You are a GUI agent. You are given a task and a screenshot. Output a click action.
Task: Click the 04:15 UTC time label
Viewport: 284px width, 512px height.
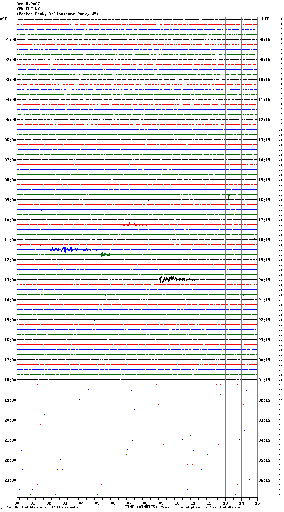click(x=264, y=440)
